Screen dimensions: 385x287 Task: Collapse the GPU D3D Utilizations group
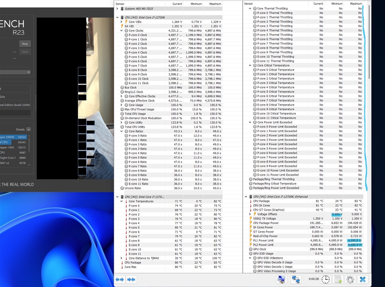tap(250, 258)
